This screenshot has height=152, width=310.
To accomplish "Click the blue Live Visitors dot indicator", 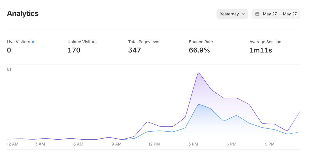I will tap(33, 42).
